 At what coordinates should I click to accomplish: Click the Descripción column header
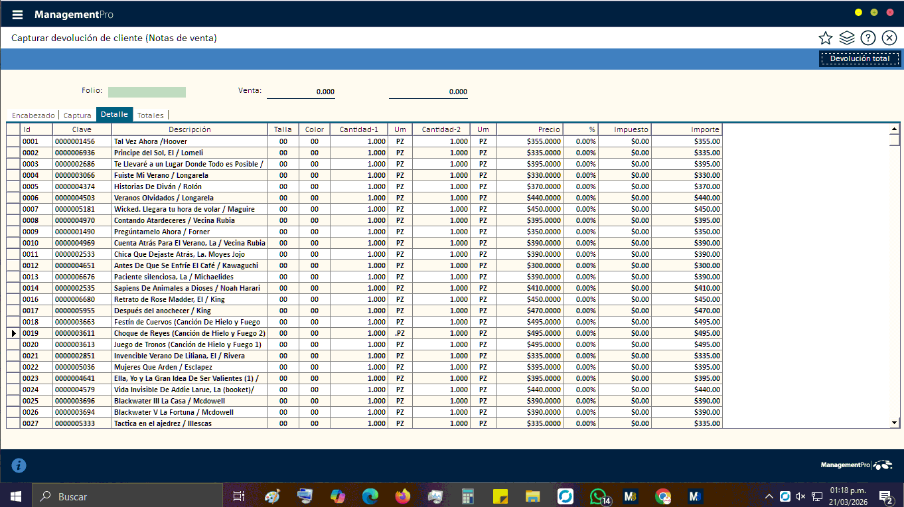189,129
